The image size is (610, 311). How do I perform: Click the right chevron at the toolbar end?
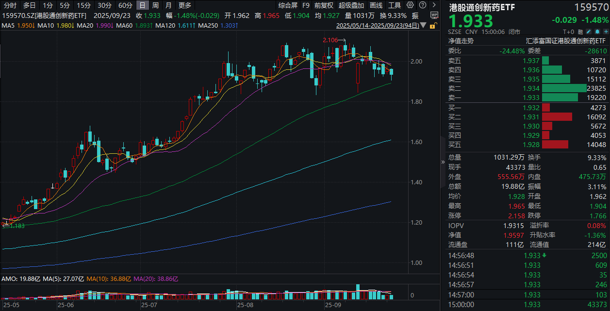click(x=434, y=5)
